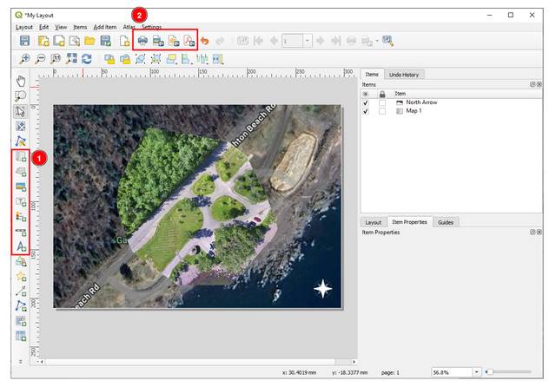Switch to the Layout tab

click(x=373, y=222)
